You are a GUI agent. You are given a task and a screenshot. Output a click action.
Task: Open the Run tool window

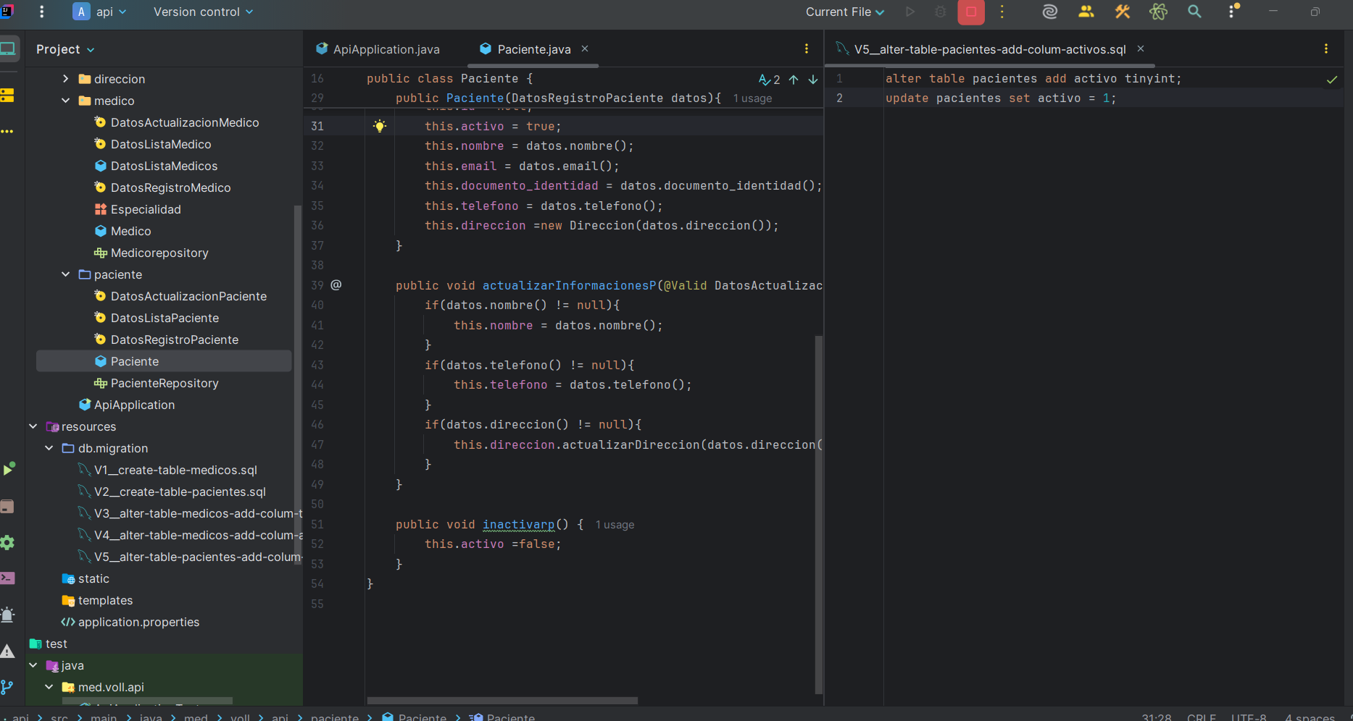click(x=8, y=469)
